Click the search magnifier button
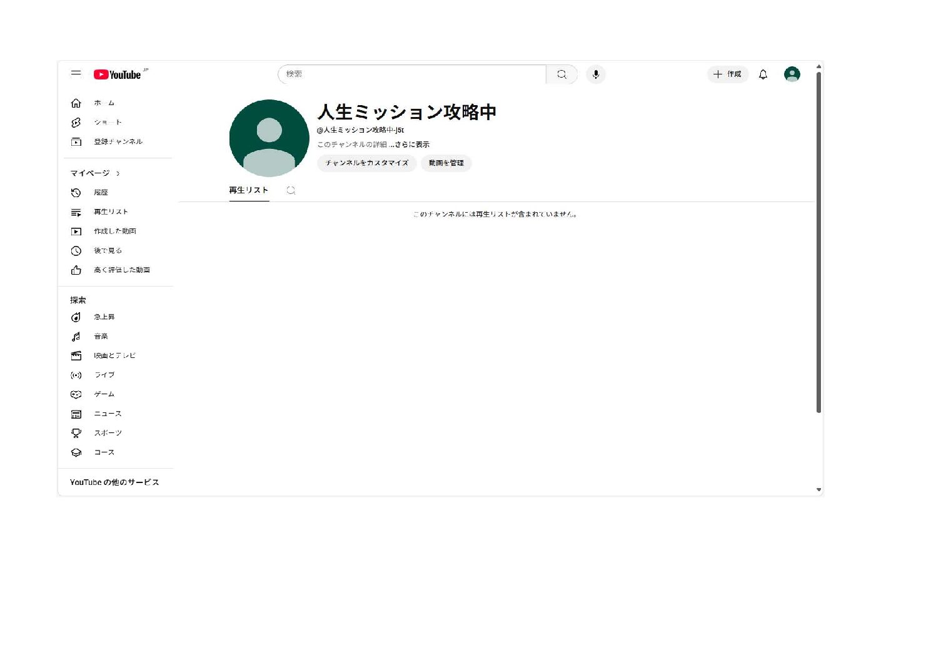This screenshot has height=662, width=936. point(561,74)
